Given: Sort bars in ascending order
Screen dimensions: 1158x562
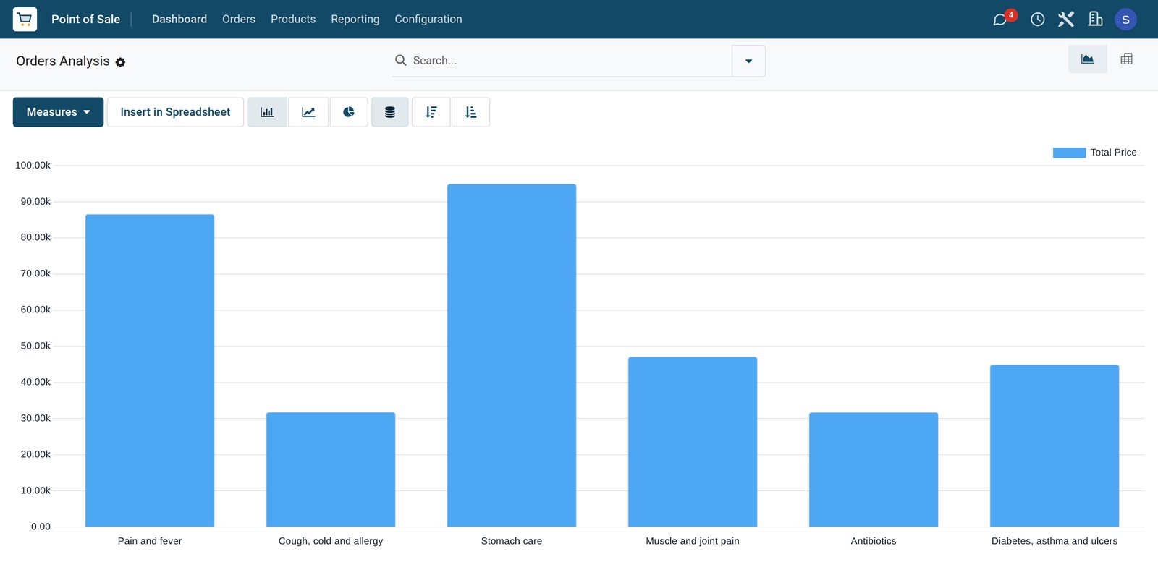Looking at the screenshot, I should tap(470, 112).
